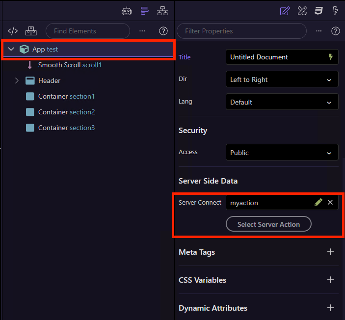
Task: Open the dynamic events lightning bolt panel
Action: click(336, 11)
